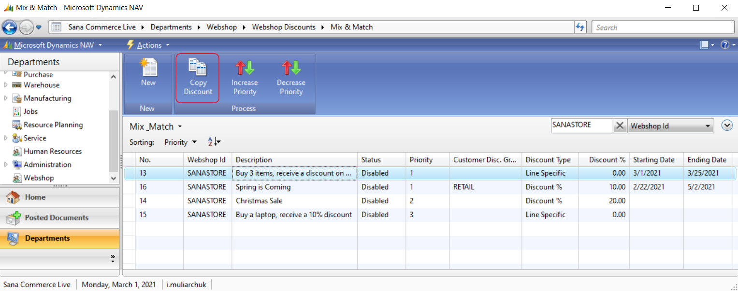The image size is (738, 291).
Task: Click the Copy Discount icon
Action: pos(198,67)
